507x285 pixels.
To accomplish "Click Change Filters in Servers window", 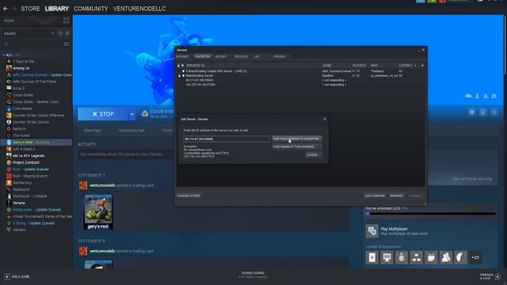I will click(x=189, y=196).
